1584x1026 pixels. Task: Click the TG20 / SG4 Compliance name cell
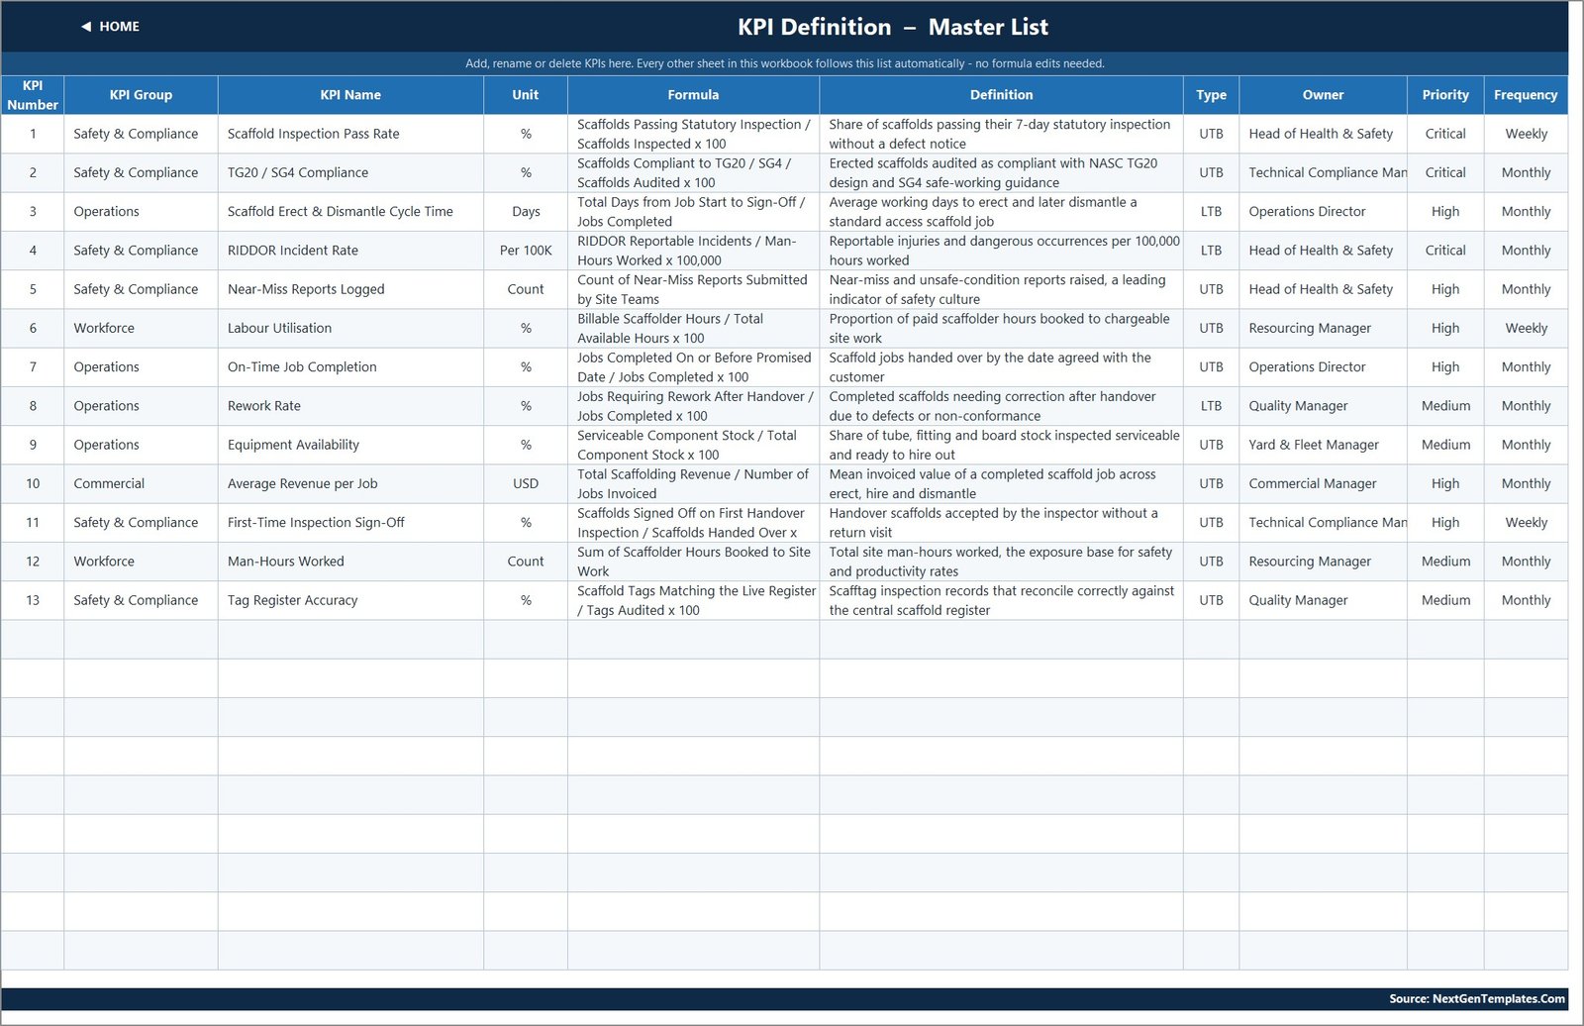coord(350,172)
